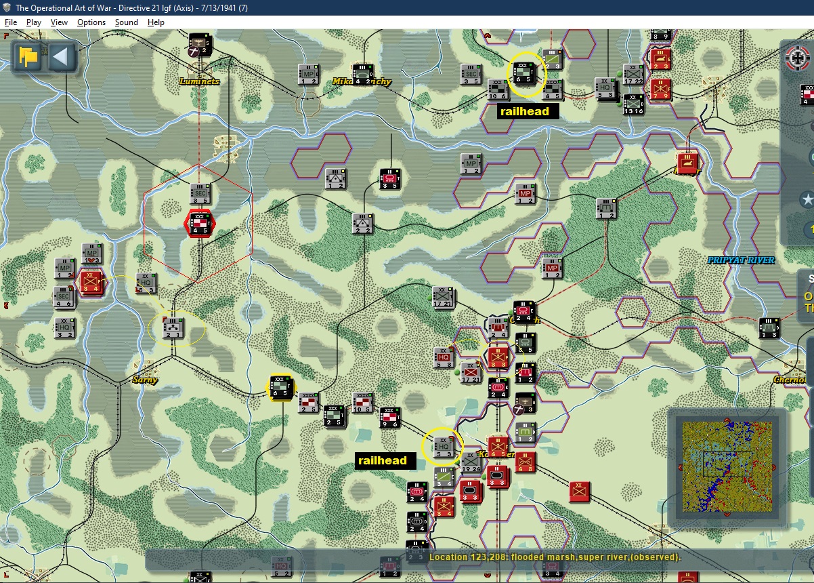
Task: Click the minimap right scroll arrow
Action: click(775, 466)
